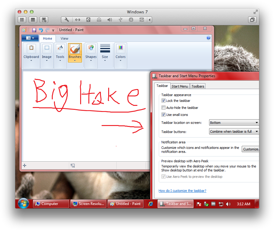274x230 pixels.
Task: Switch to the Start Menu tab
Action: (x=180, y=86)
